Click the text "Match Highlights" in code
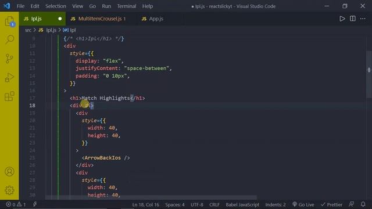Viewport: 372px width, 209px height. 106,98
